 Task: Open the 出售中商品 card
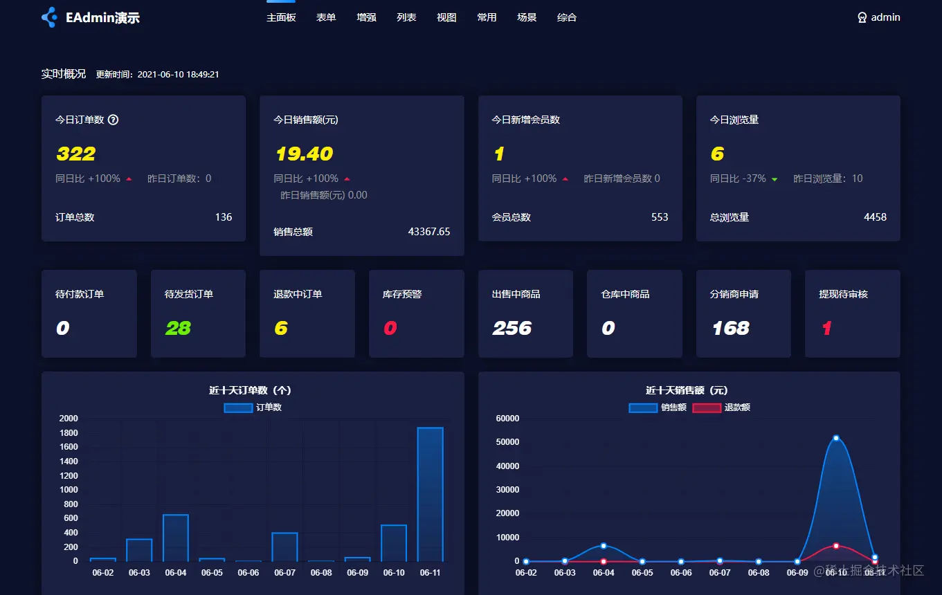pyautogui.click(x=525, y=313)
